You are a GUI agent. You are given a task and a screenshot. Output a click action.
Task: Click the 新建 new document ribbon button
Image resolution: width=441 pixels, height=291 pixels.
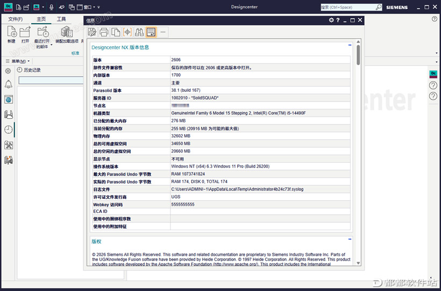coord(11,34)
